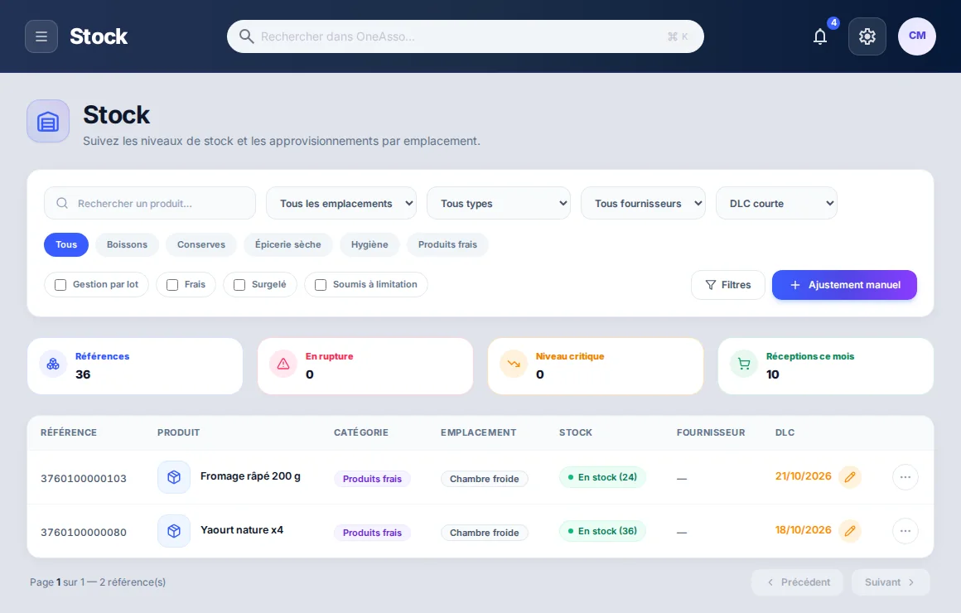This screenshot has width=961, height=613.
Task: Click the Références stat icon
Action: tap(53, 364)
